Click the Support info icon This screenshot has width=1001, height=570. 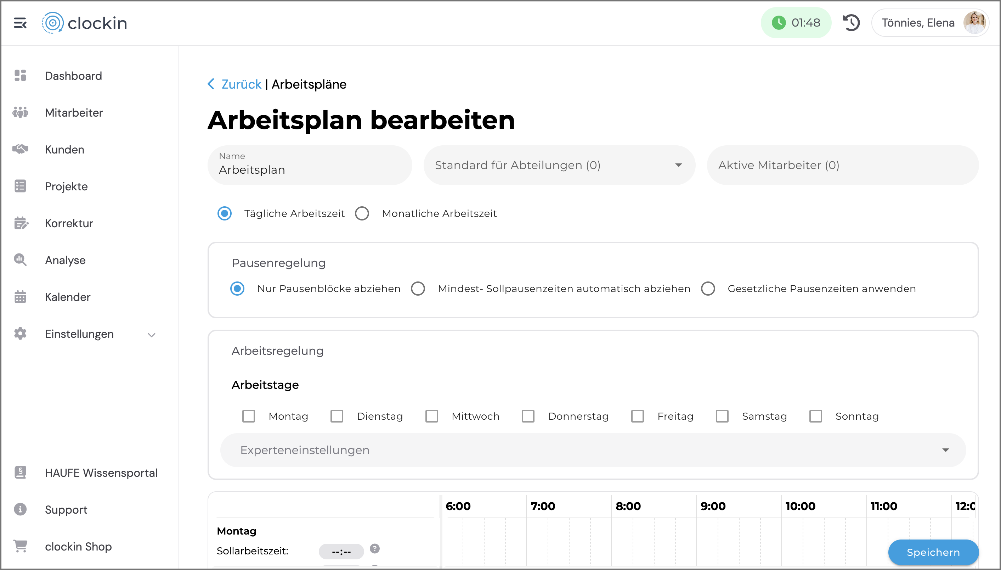click(20, 509)
